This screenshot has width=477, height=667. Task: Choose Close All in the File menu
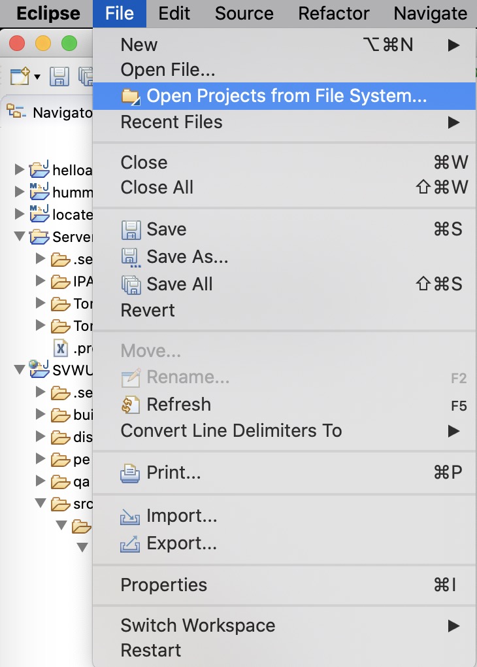click(x=284, y=187)
